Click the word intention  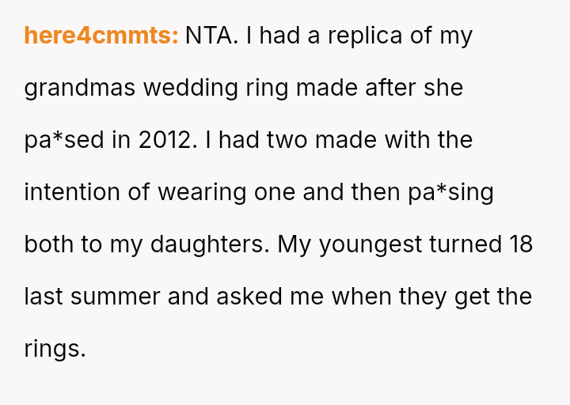(73, 193)
